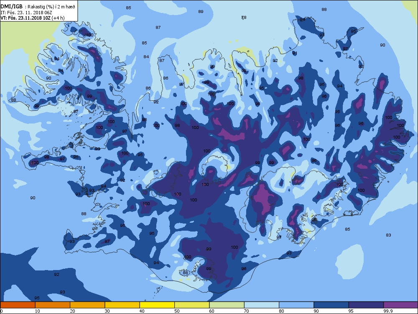Click the 0–10 dark orange-red legend swatch
The image size is (418, 314).
[x=18, y=305]
